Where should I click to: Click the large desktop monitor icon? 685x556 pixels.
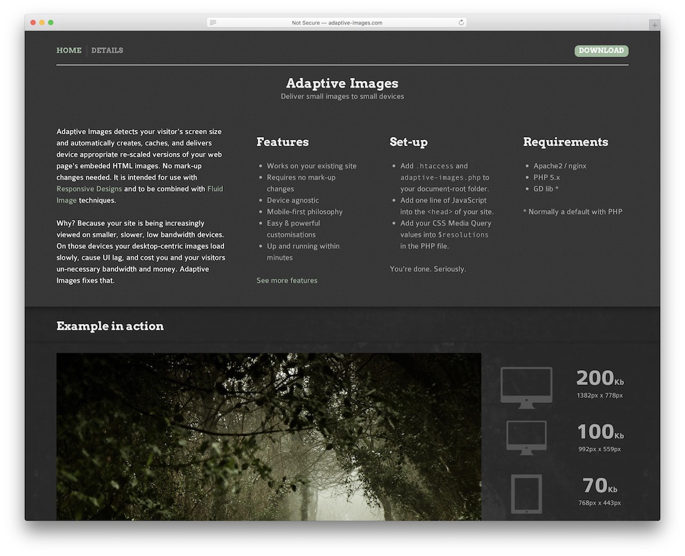point(526,387)
